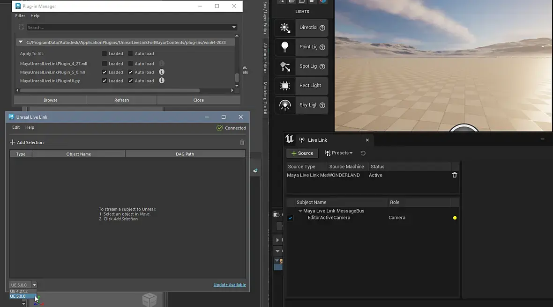Click the trash icon in Unreal Live Link
The width and height of the screenshot is (553, 307).
(242, 142)
